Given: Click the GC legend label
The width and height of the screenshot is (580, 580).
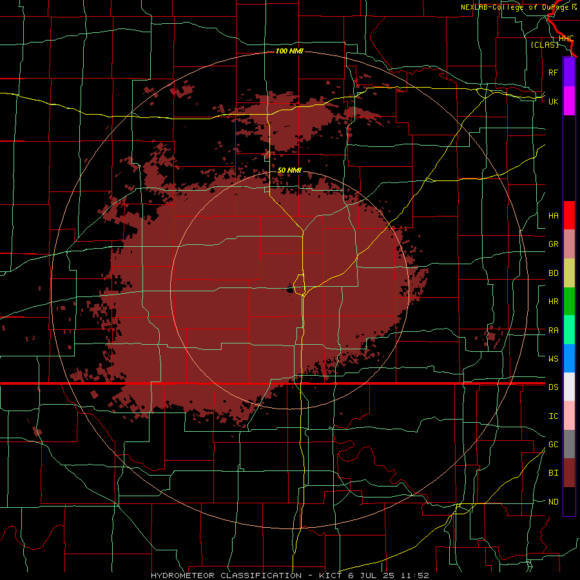Looking at the screenshot, I should point(553,444).
